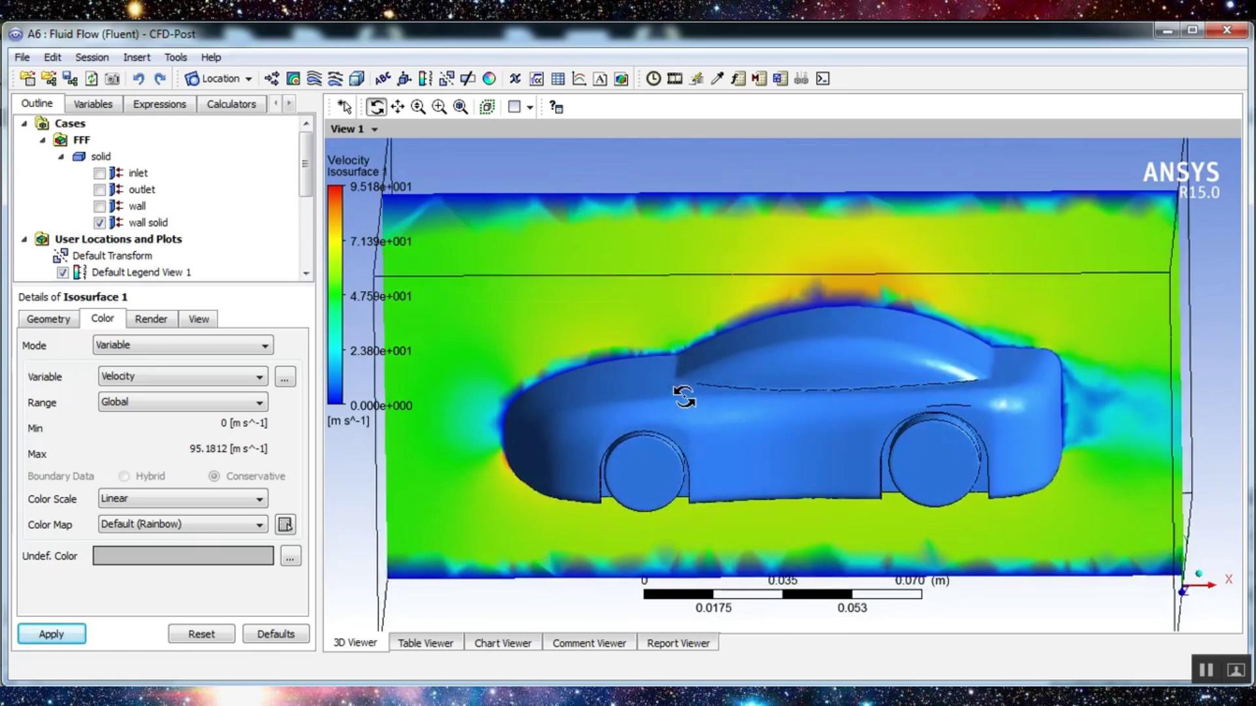The image size is (1256, 706).
Task: Uncheck the wall solid checkbox
Action: tap(99, 223)
